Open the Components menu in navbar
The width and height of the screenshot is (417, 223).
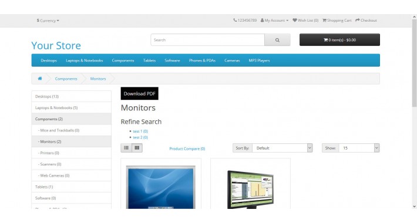[123, 60]
